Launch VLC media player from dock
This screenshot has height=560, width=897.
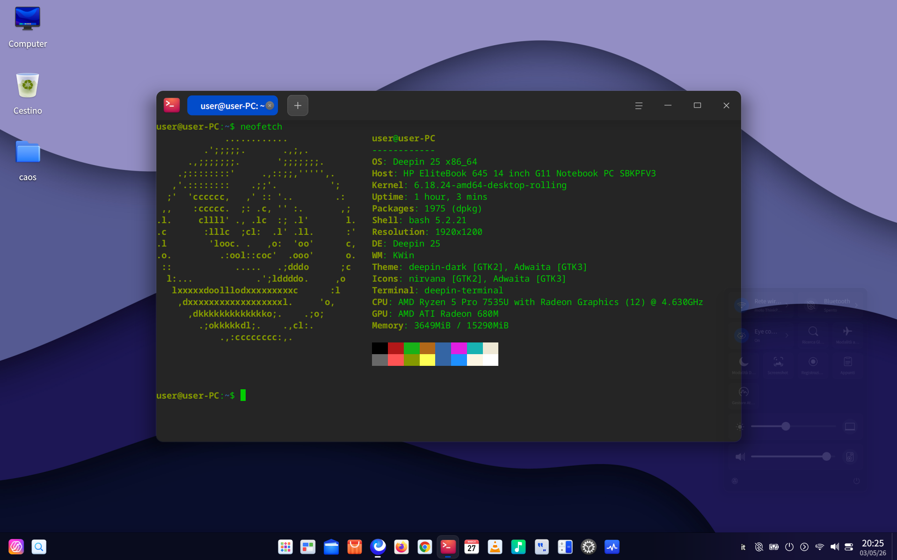tap(495, 546)
